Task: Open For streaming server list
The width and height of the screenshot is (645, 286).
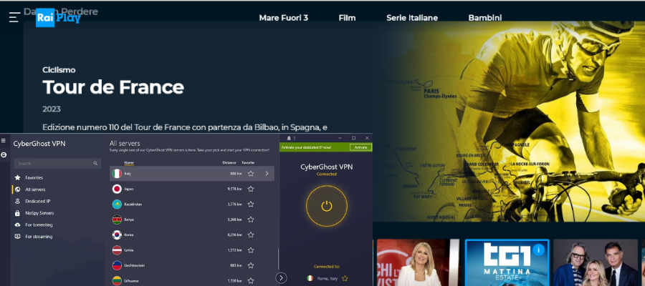Action: pos(39,237)
